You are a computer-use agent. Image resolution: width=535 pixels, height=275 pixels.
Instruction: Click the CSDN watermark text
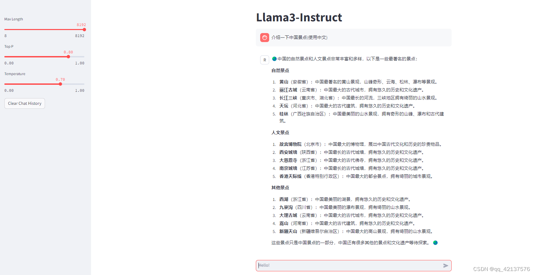click(x=502, y=269)
